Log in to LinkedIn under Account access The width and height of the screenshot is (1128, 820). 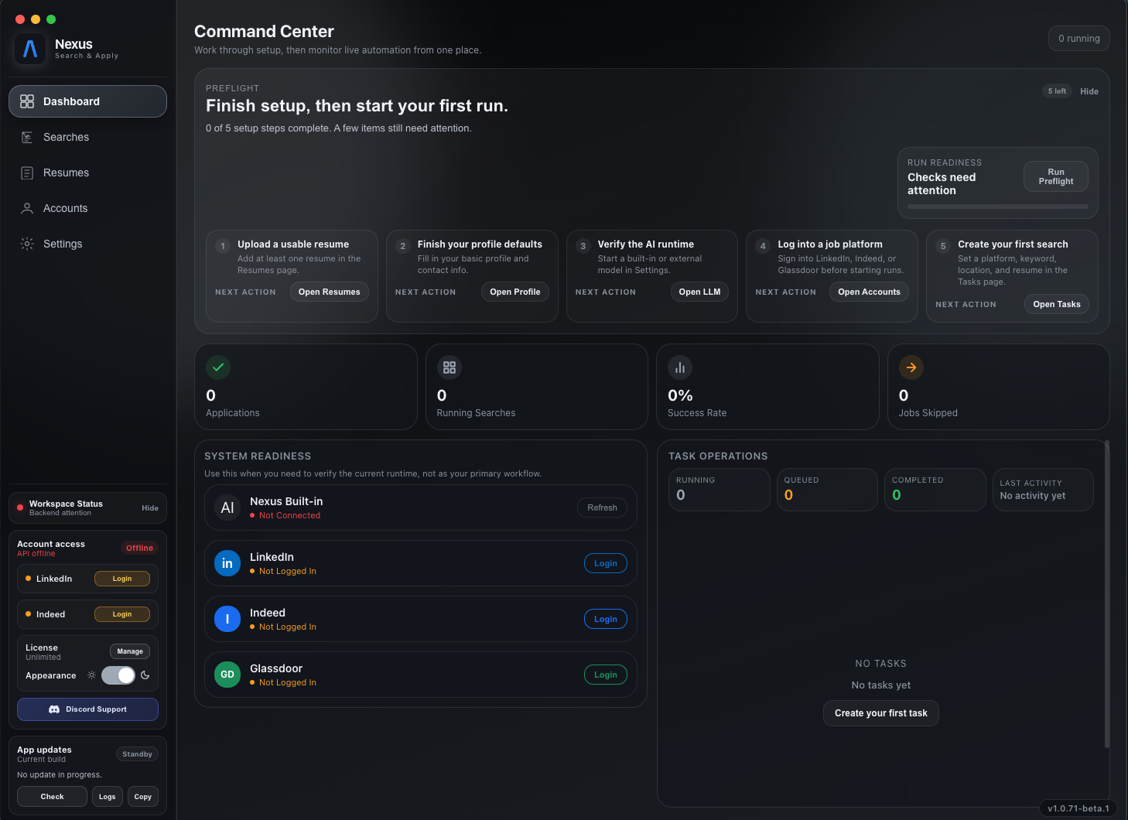[x=121, y=579]
